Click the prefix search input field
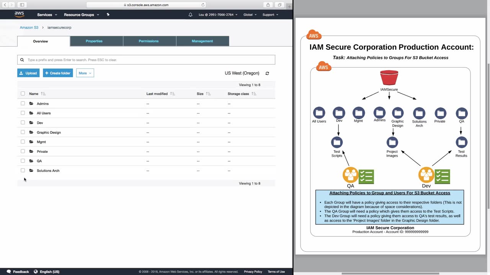This screenshot has height=275, width=490. [x=146, y=60]
